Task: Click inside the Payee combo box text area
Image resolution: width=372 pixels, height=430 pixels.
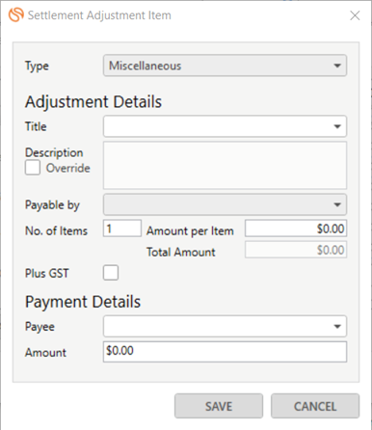Action: pos(217,327)
